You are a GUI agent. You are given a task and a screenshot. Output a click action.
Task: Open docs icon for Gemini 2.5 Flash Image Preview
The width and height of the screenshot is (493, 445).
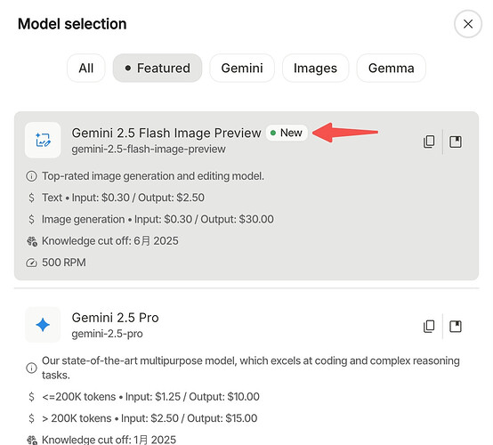click(x=456, y=142)
